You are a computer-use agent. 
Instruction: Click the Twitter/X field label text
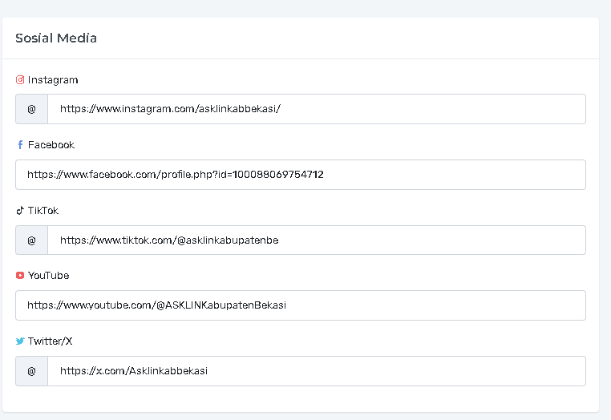tap(51, 341)
